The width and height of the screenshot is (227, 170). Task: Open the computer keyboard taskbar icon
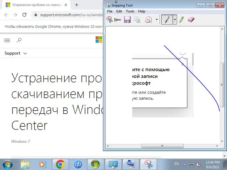tap(131, 165)
